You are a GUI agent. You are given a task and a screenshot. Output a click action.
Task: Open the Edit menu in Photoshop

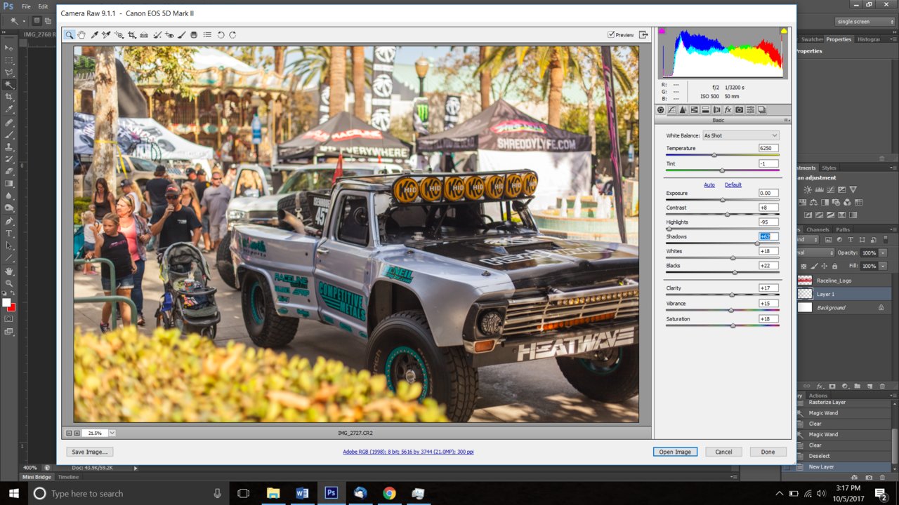point(43,6)
